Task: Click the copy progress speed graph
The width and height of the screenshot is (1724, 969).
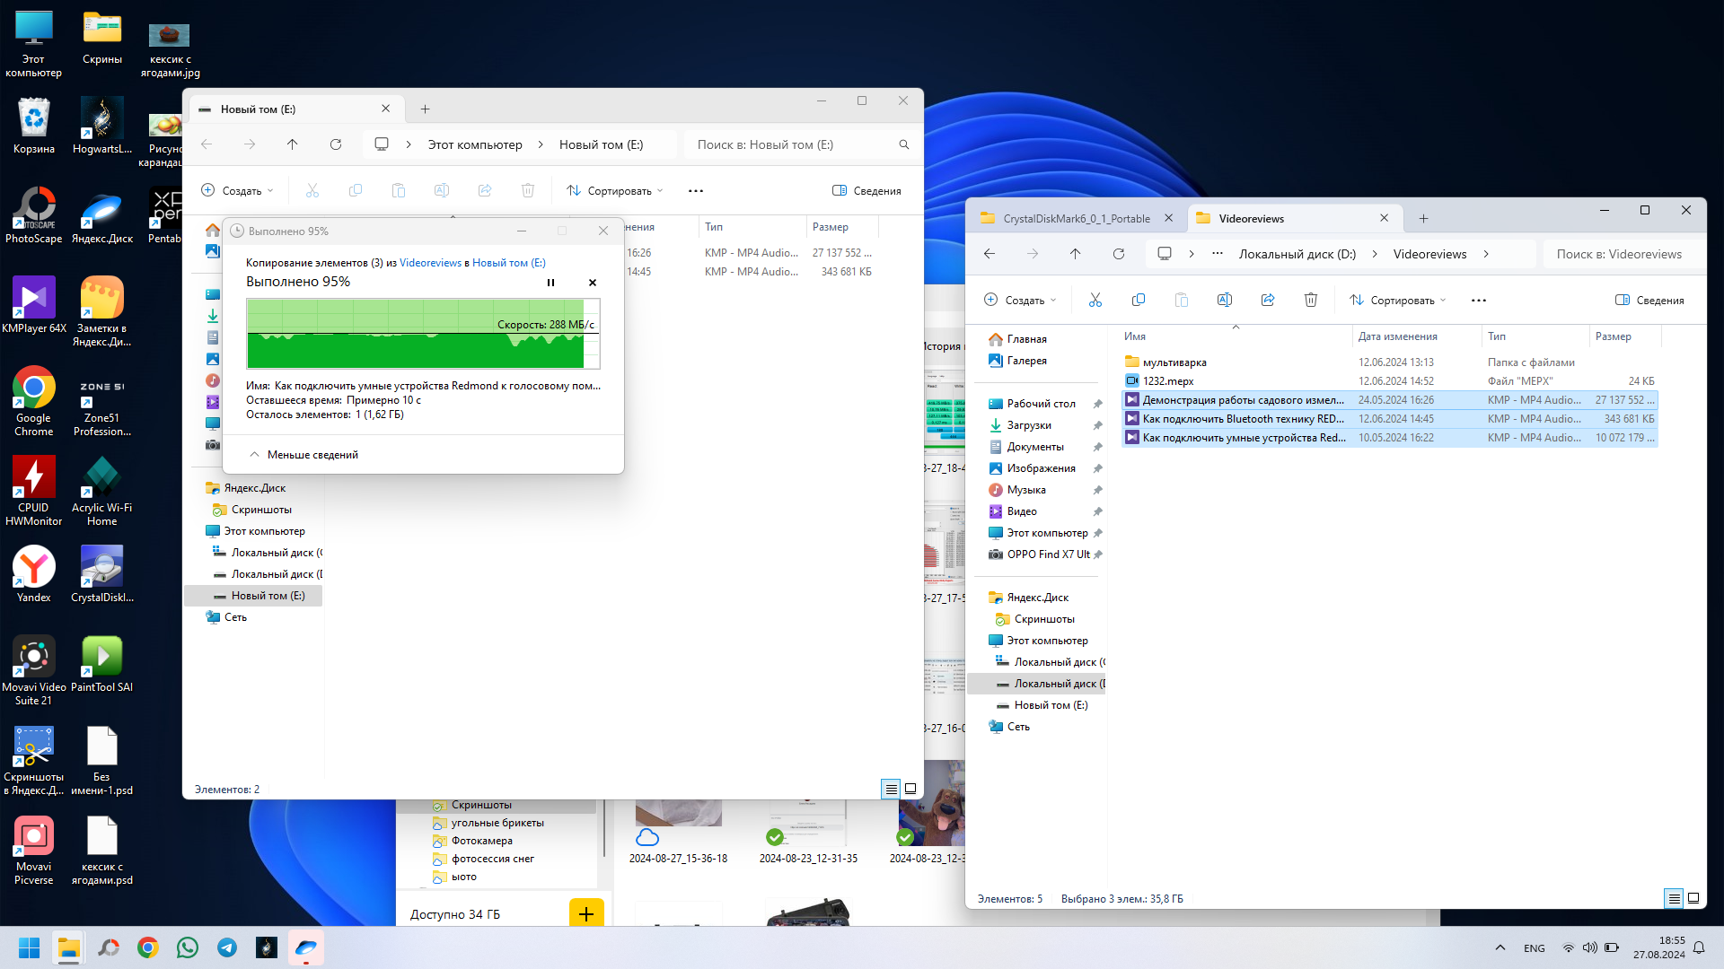Action: point(423,334)
